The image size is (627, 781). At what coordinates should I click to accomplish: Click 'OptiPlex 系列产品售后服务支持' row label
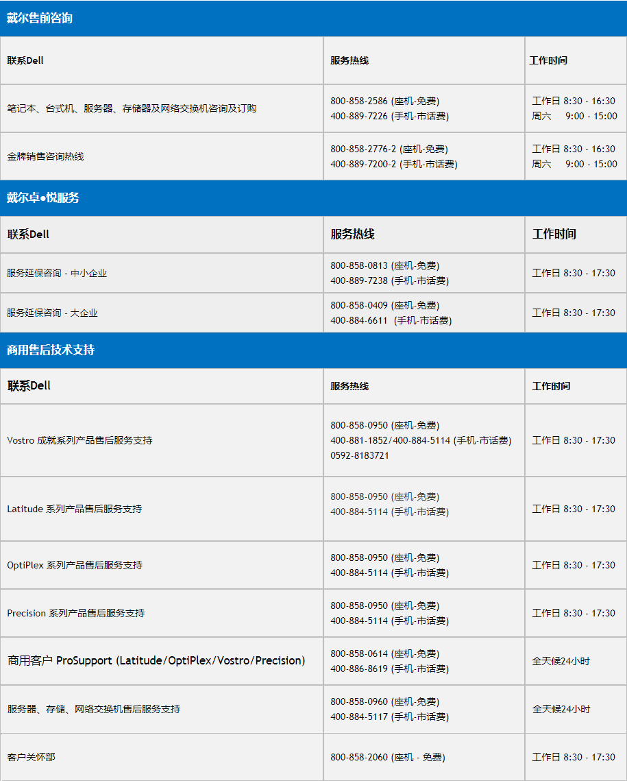[x=75, y=565]
